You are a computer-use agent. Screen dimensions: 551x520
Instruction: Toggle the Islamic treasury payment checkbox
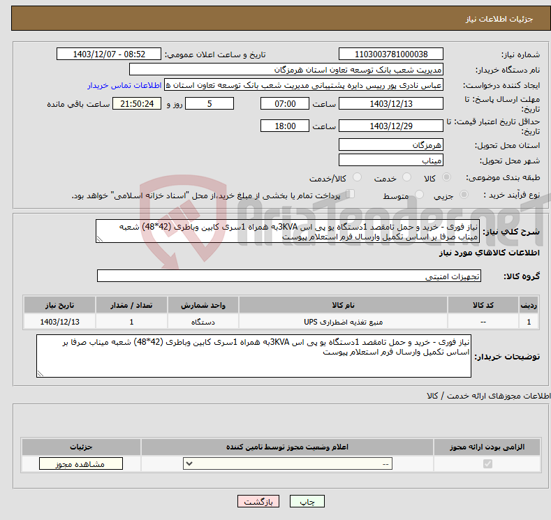point(351,194)
